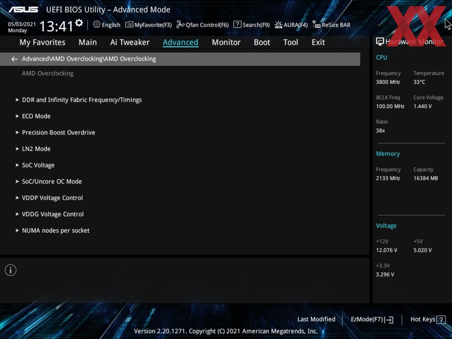Screen dimensions: 452x339
Task: Click ReSize BAR label
Action: point(336,25)
